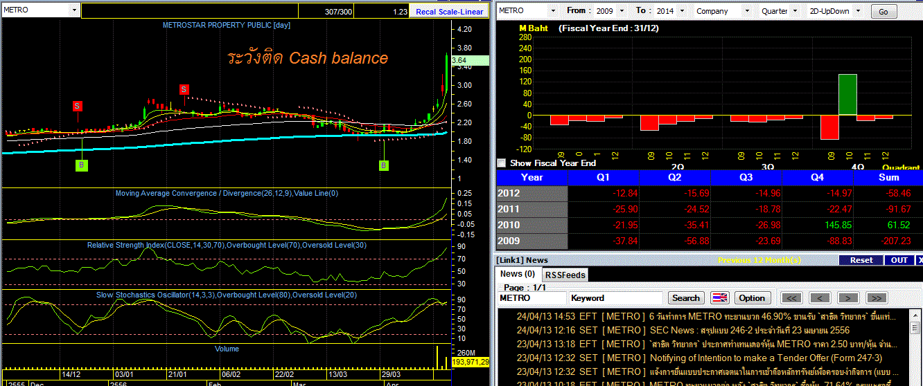Screen dimensions: 923x386
Task: Open news Option button
Action: (x=752, y=298)
